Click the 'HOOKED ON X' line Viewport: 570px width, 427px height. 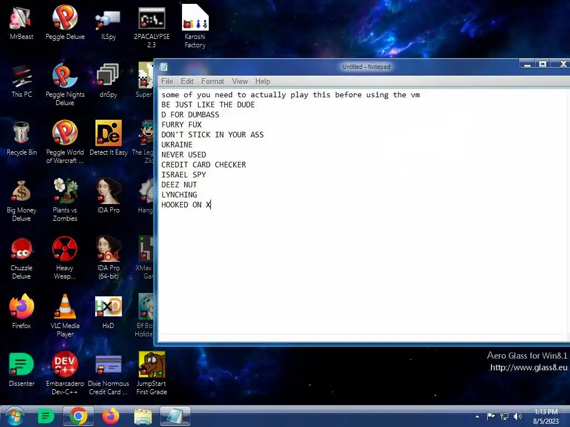point(186,205)
